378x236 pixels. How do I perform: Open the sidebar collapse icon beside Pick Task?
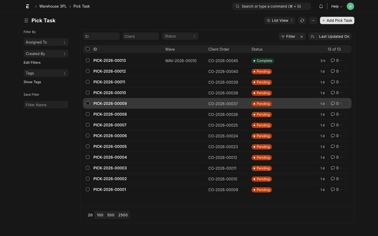click(26, 20)
